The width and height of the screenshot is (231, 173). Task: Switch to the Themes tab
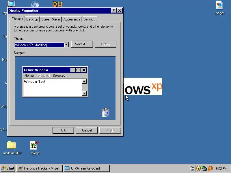pos(17,19)
